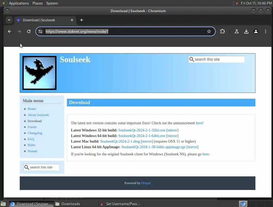273x207 pixels.
Task: Open mirror for Windows 32-bit build
Action: pyautogui.click(x=172, y=130)
